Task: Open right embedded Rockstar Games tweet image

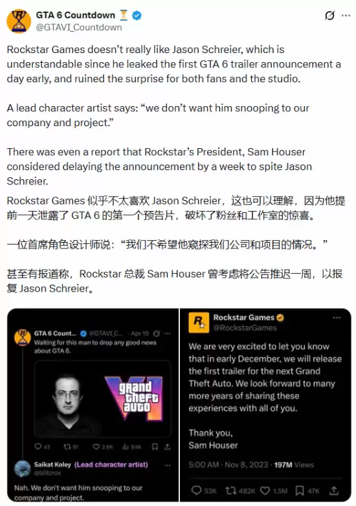Action: [265, 405]
